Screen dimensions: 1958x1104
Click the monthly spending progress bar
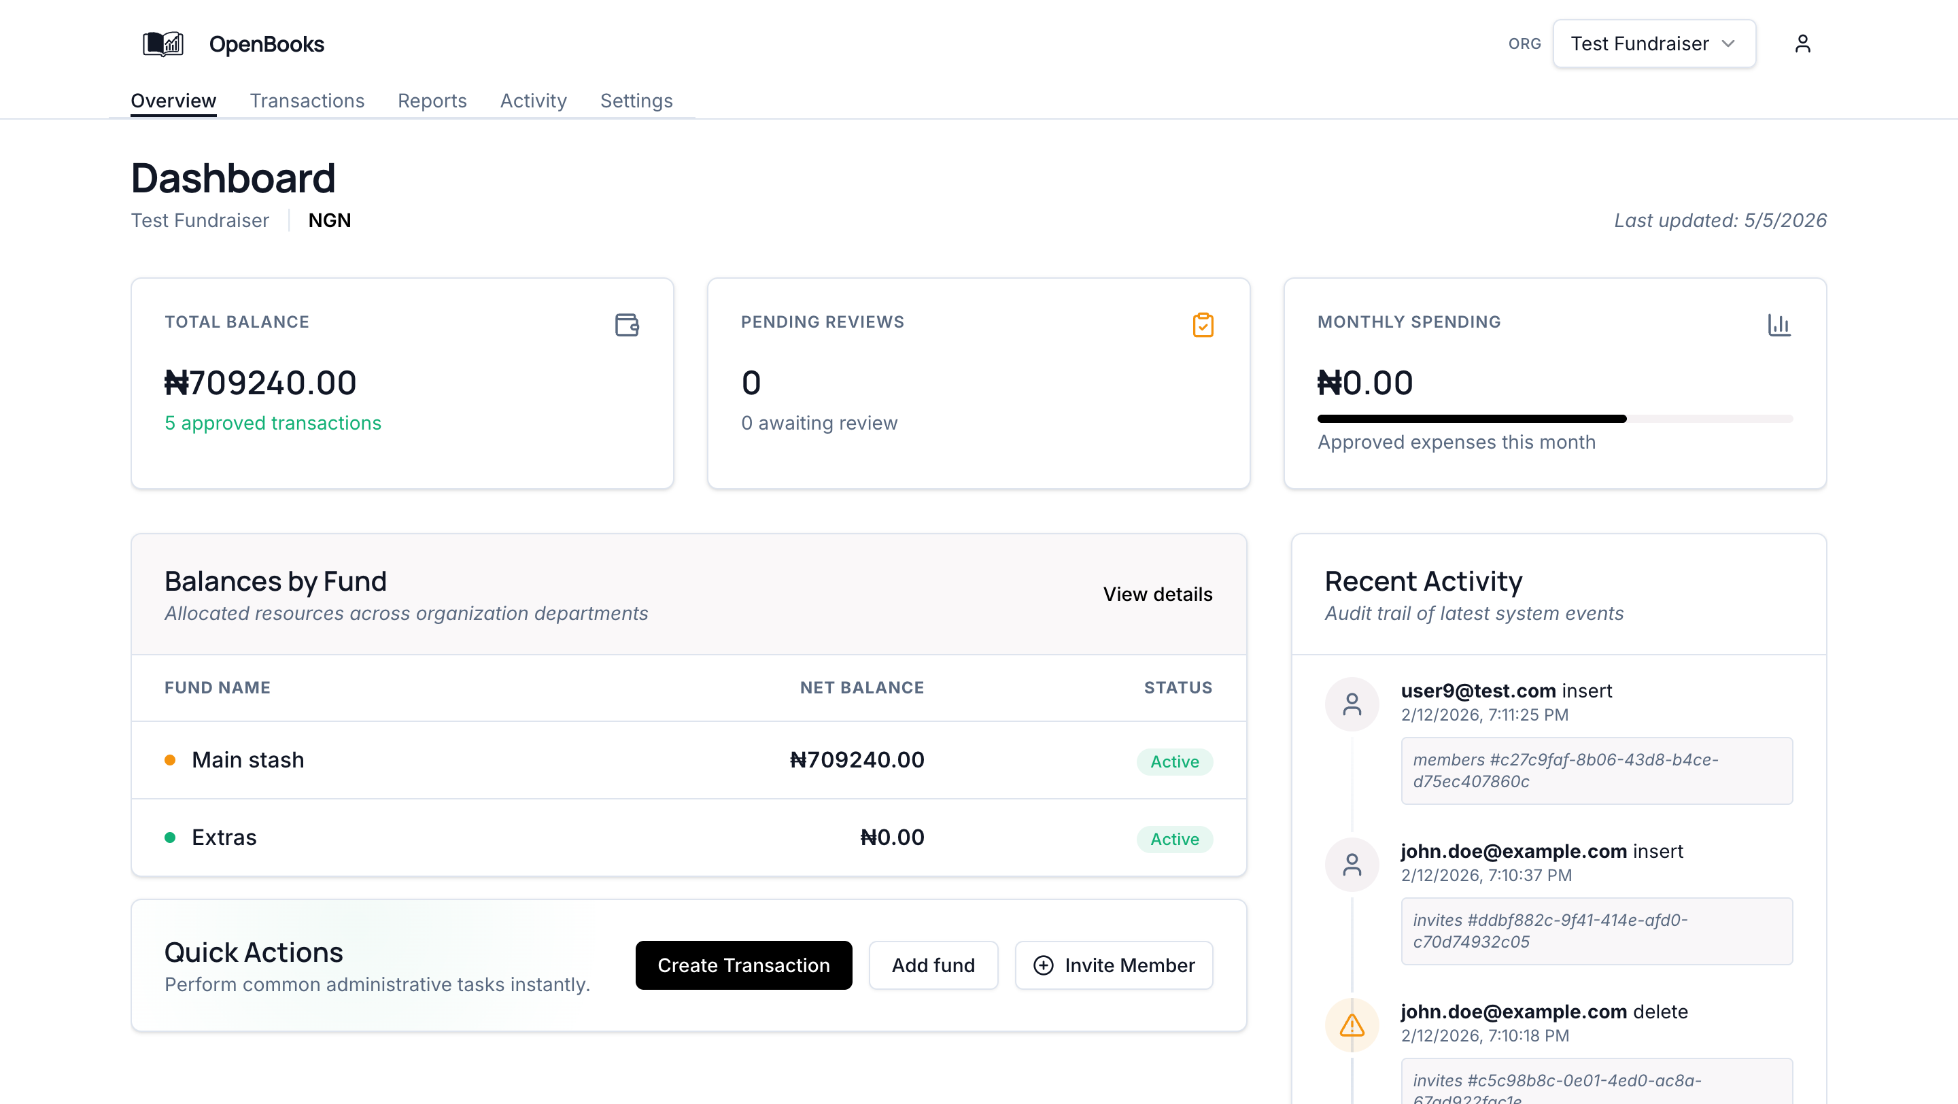click(1554, 419)
